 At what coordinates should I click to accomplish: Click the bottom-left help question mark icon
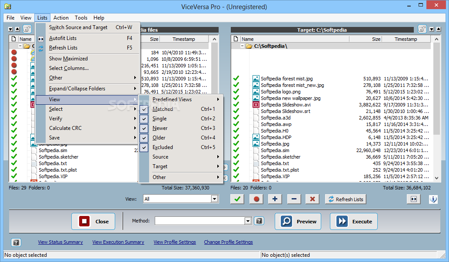[16, 242]
